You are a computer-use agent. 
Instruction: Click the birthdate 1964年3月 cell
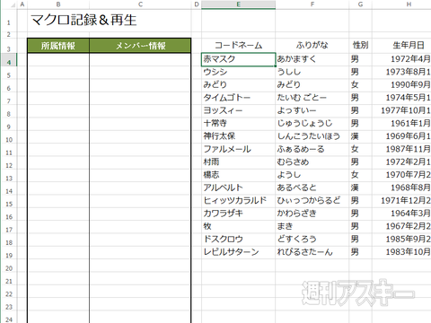coord(401,214)
